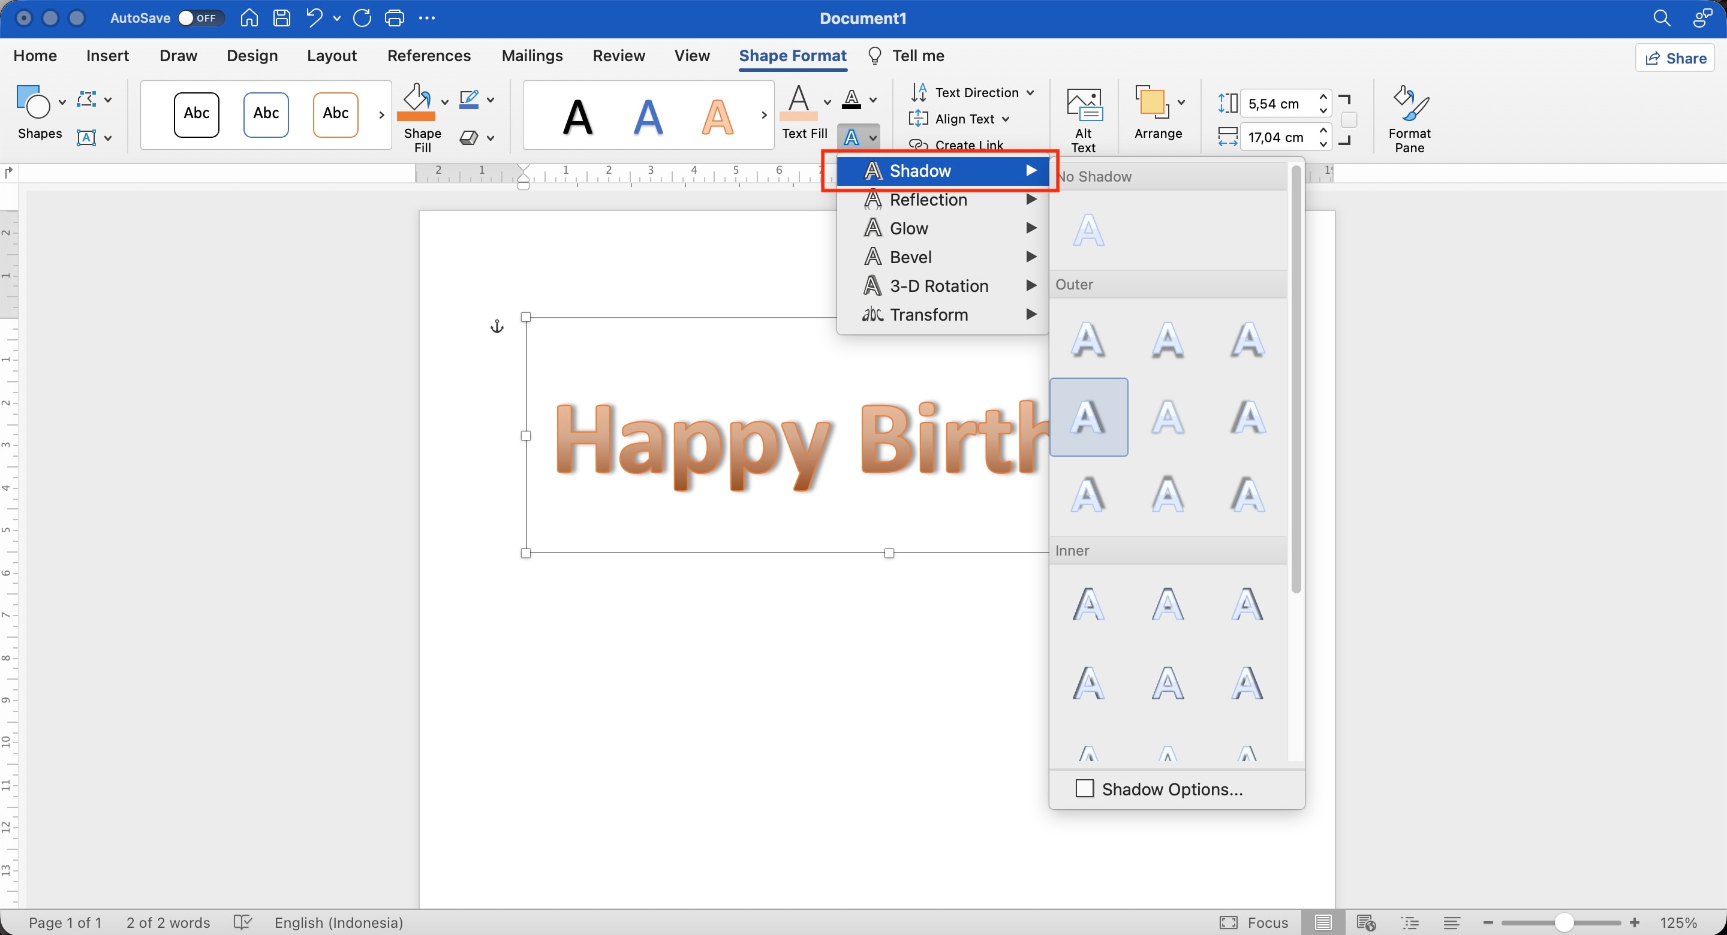Expand the Arrange dropdown arrow

[1181, 102]
